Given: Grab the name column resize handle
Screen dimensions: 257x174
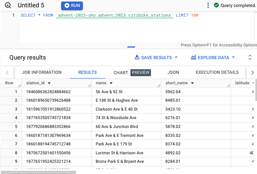Looking at the screenshot, I should click(159, 85).
